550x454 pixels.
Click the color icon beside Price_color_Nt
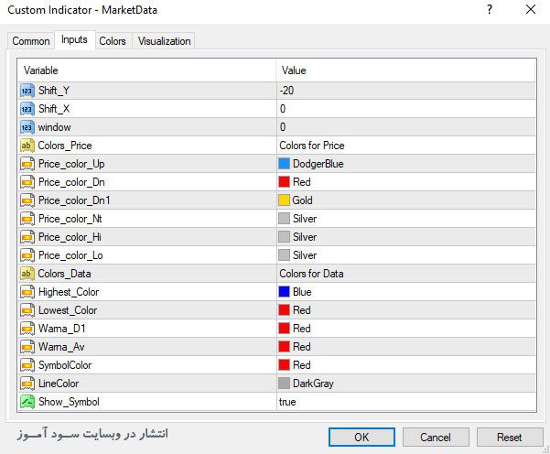coord(27,219)
